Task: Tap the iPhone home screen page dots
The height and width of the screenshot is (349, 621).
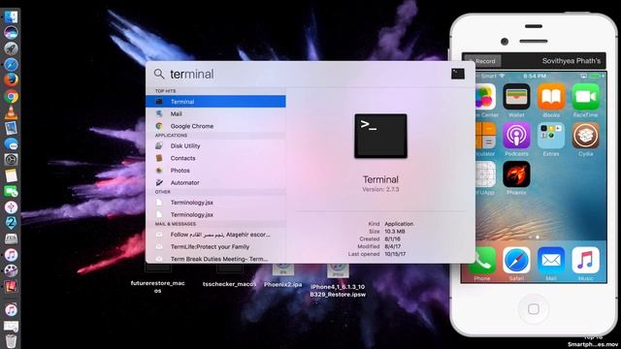Action: (x=534, y=237)
